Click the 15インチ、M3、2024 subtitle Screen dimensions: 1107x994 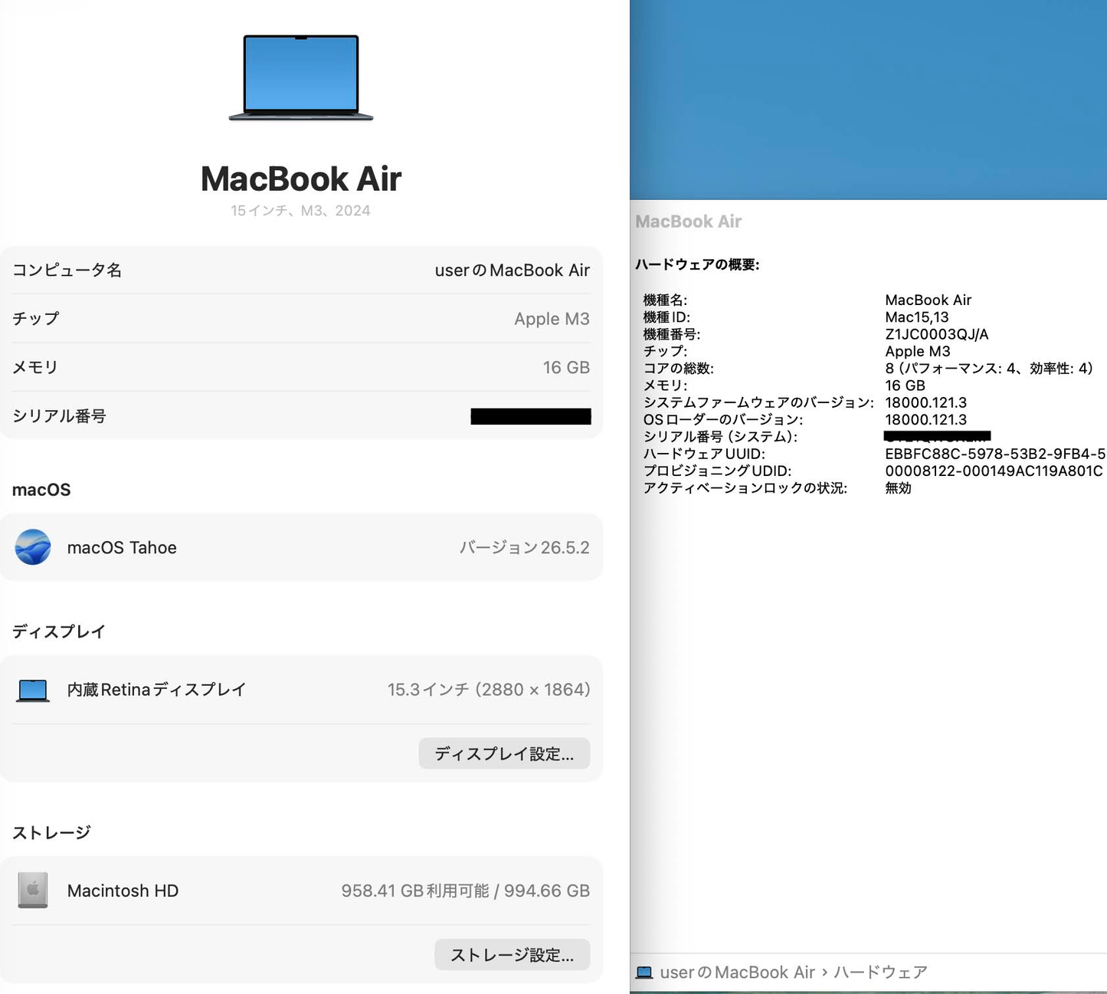300,211
